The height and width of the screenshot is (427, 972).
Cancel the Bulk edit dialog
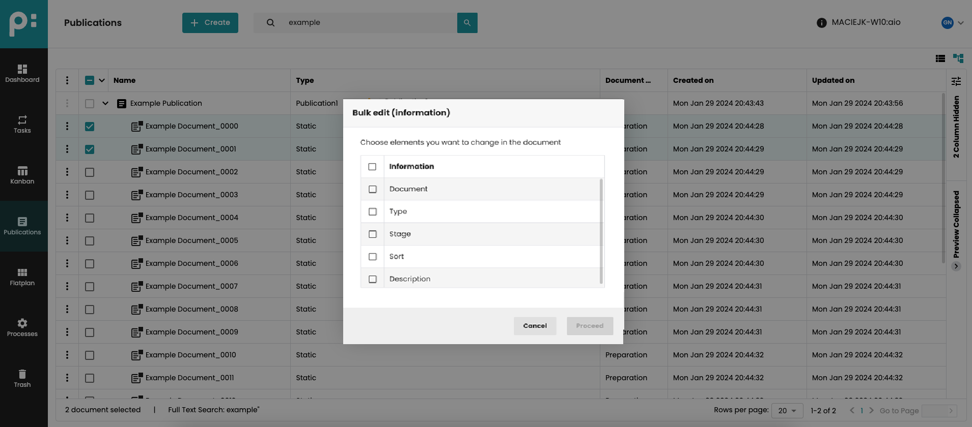(x=535, y=326)
